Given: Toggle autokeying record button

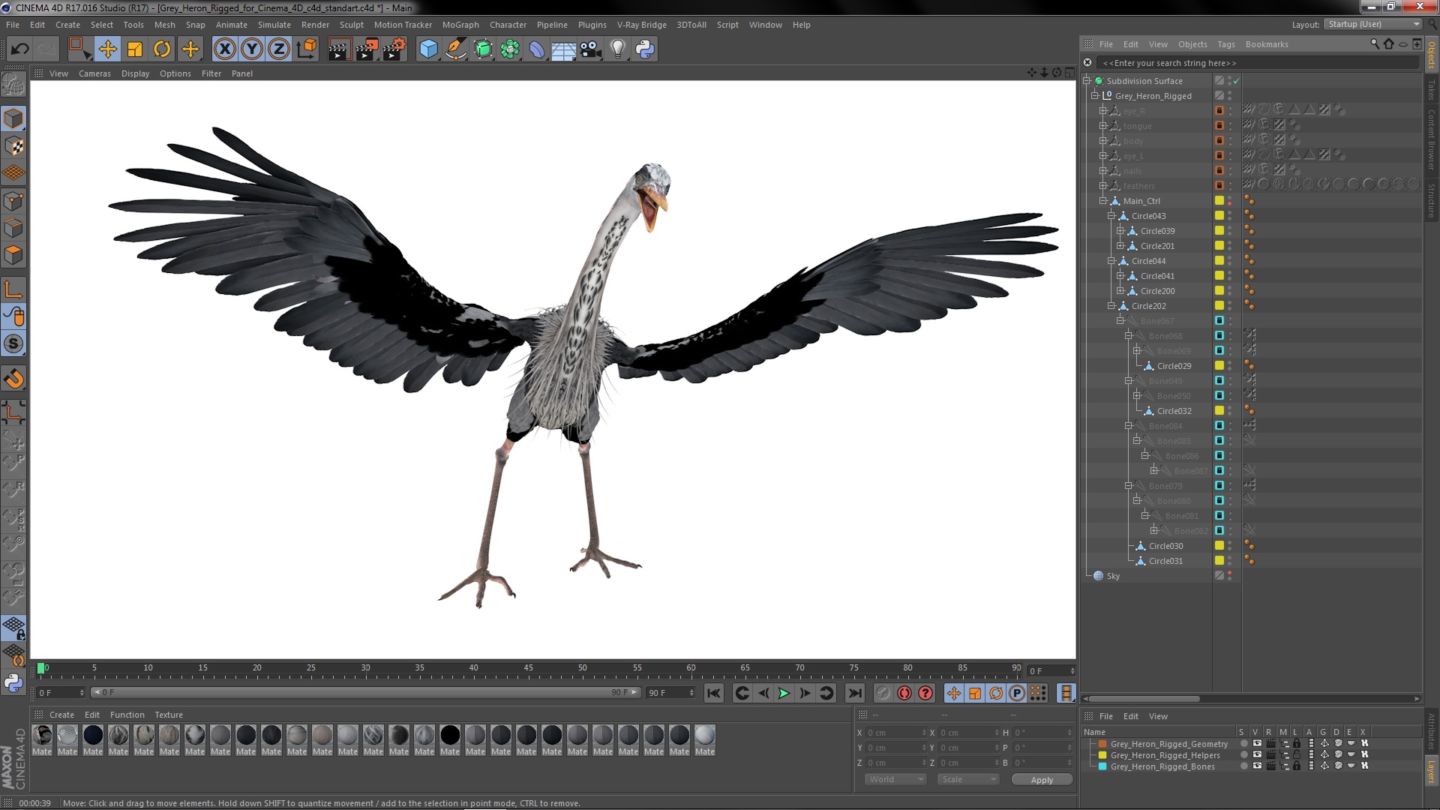Looking at the screenshot, I should pos(904,694).
